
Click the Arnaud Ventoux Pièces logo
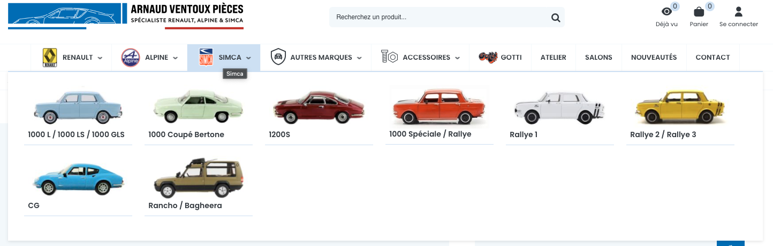coord(126,15)
